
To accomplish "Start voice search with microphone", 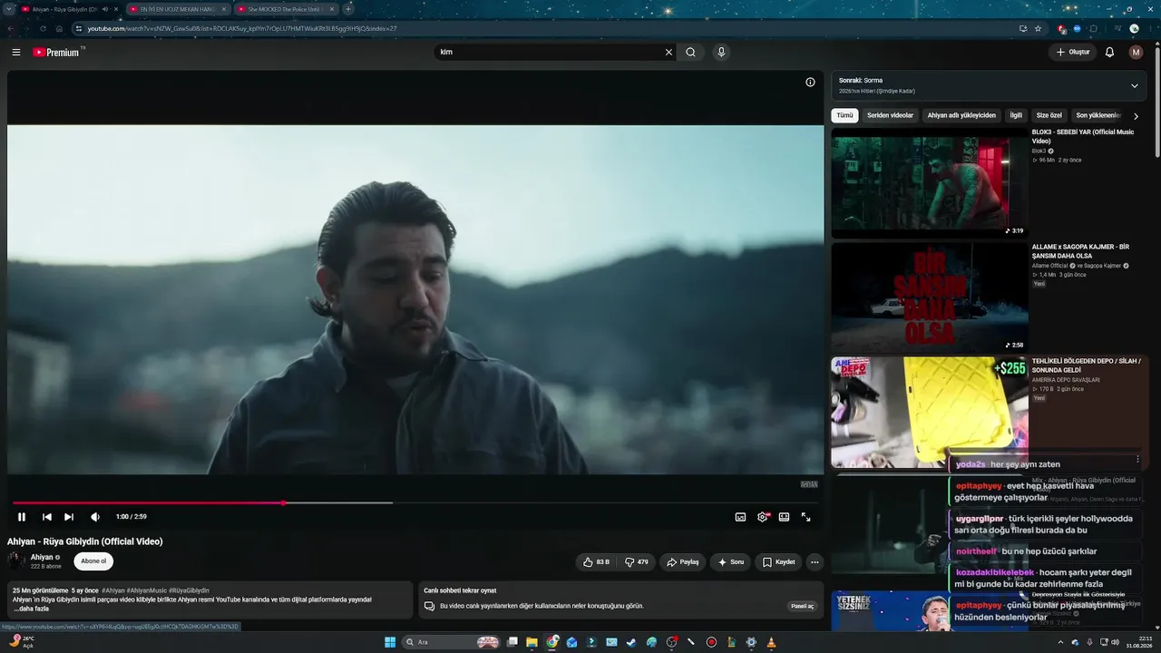I will coord(721,53).
